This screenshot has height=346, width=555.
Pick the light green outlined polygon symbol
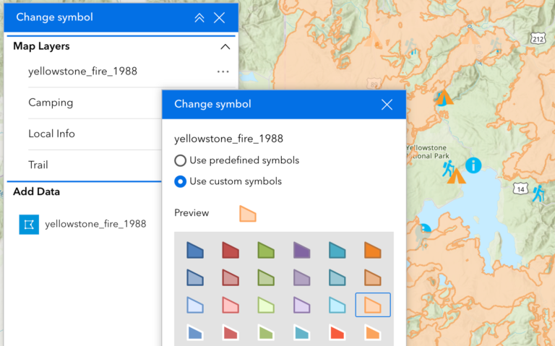tap(266, 305)
